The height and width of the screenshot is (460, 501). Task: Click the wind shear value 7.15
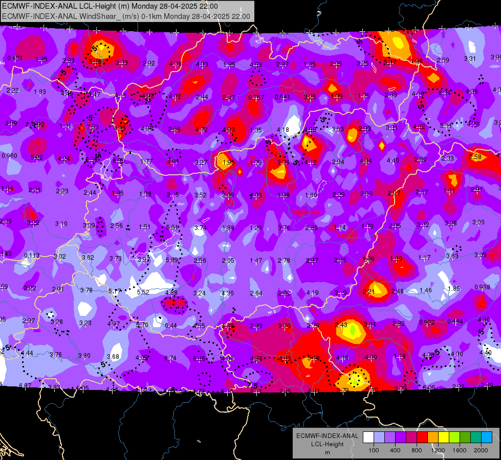(285, 391)
